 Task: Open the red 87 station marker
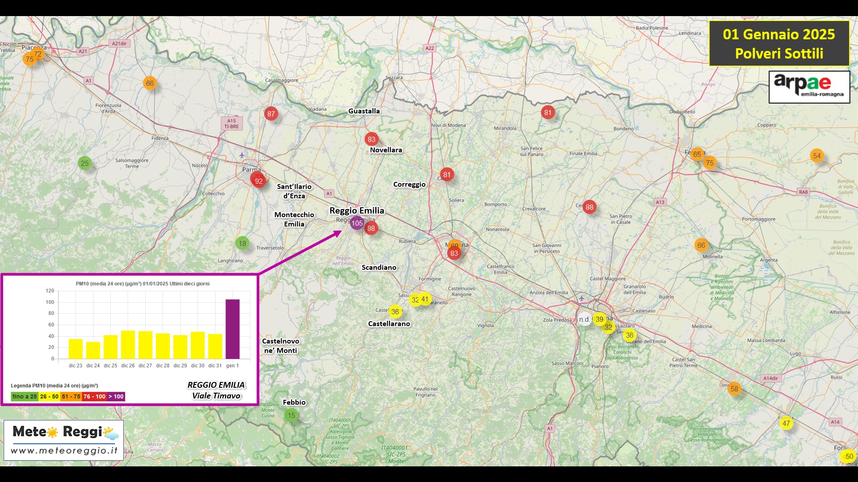tap(271, 114)
